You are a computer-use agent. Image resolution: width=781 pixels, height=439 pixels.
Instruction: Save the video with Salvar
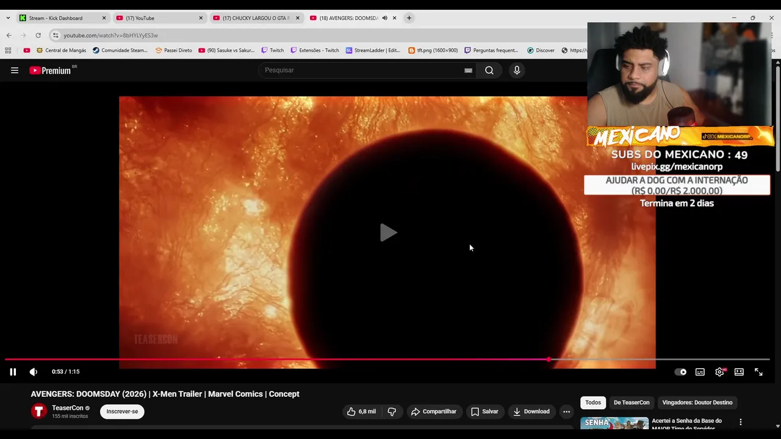coord(484,412)
